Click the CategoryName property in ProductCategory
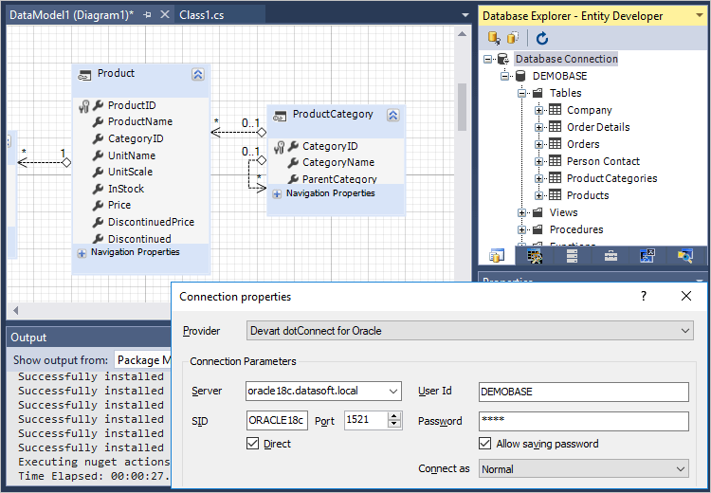 click(x=338, y=162)
